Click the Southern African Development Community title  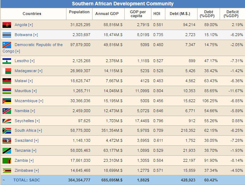pyautogui.click(x=122, y=4)
